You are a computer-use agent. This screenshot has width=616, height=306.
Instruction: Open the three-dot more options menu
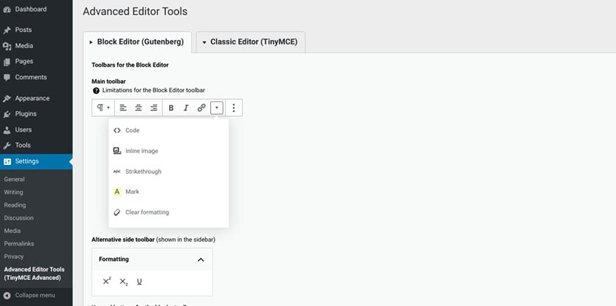234,108
